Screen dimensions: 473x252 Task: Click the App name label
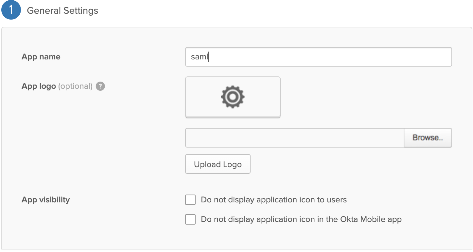click(x=41, y=57)
